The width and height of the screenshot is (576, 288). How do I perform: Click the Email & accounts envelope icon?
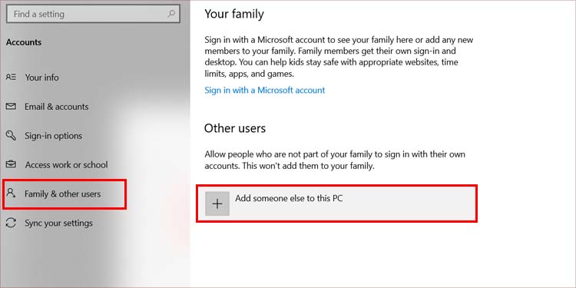11,107
